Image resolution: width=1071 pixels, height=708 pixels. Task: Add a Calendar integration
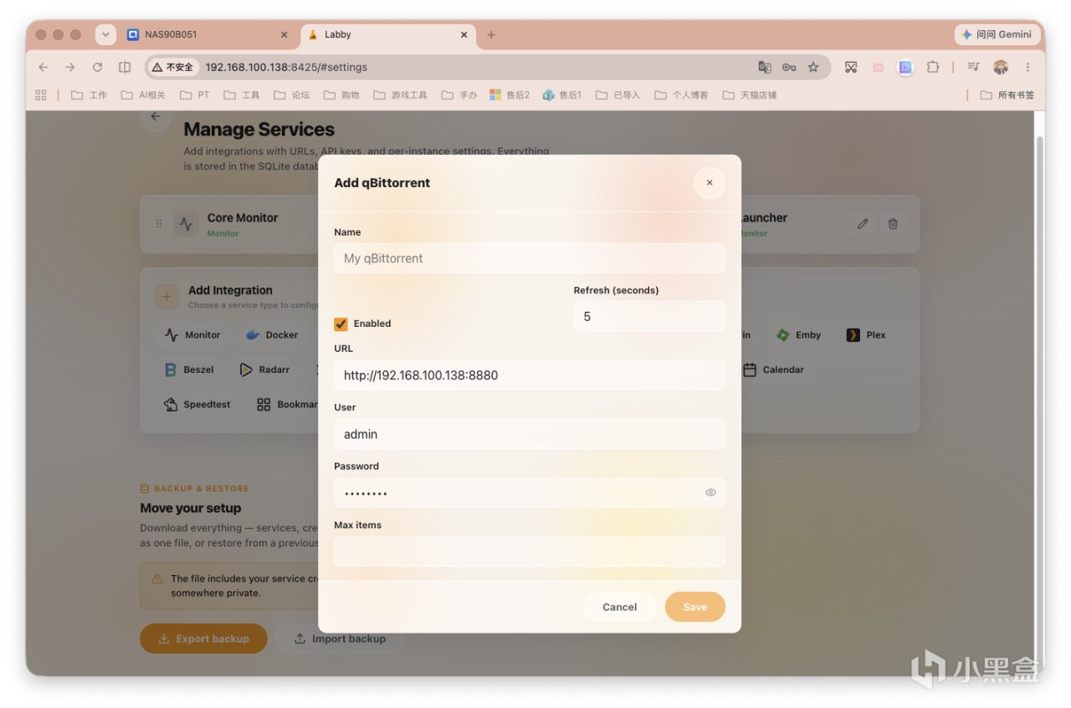[x=773, y=369]
